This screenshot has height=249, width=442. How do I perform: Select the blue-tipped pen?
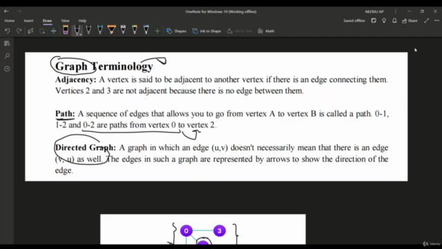point(100,30)
